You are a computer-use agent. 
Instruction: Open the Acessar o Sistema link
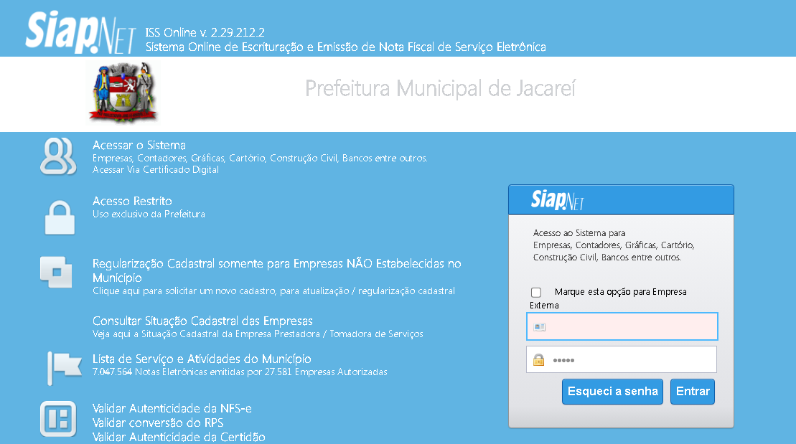139,145
